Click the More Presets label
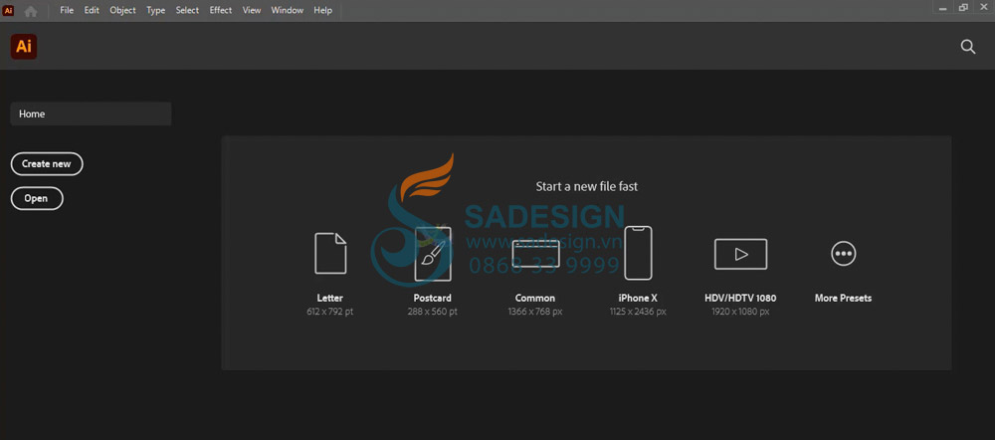This screenshot has width=995, height=440. [x=843, y=298]
